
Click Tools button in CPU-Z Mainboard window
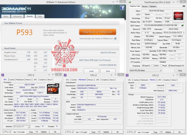click(x=94, y=132)
